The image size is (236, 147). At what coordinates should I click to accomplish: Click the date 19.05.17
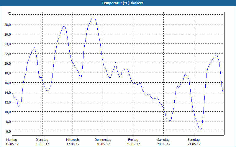coord(134,144)
